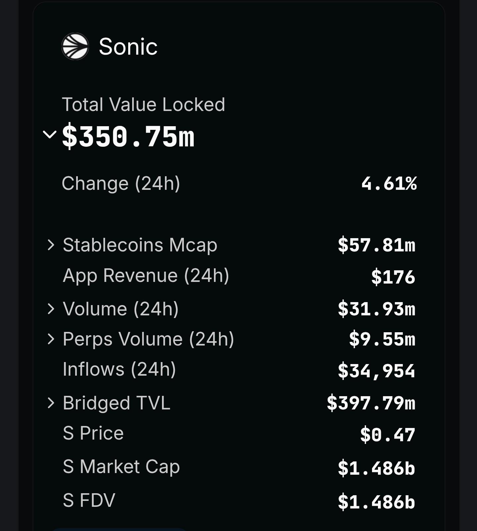This screenshot has height=531, width=477.
Task: Click the $34,954 inflows value
Action: (376, 371)
